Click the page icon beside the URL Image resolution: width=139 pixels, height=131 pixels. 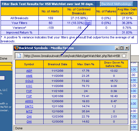(19, 56)
